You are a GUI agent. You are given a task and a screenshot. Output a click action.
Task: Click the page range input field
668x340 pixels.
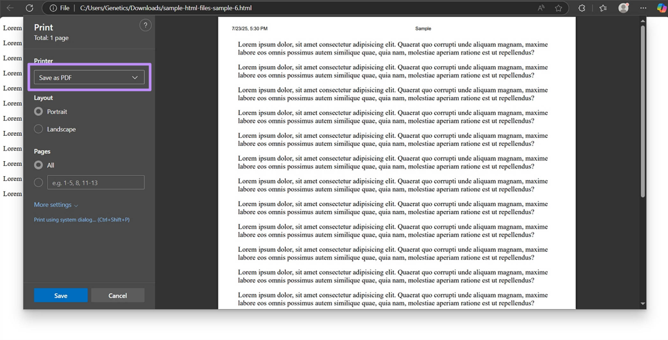pyautogui.click(x=96, y=182)
